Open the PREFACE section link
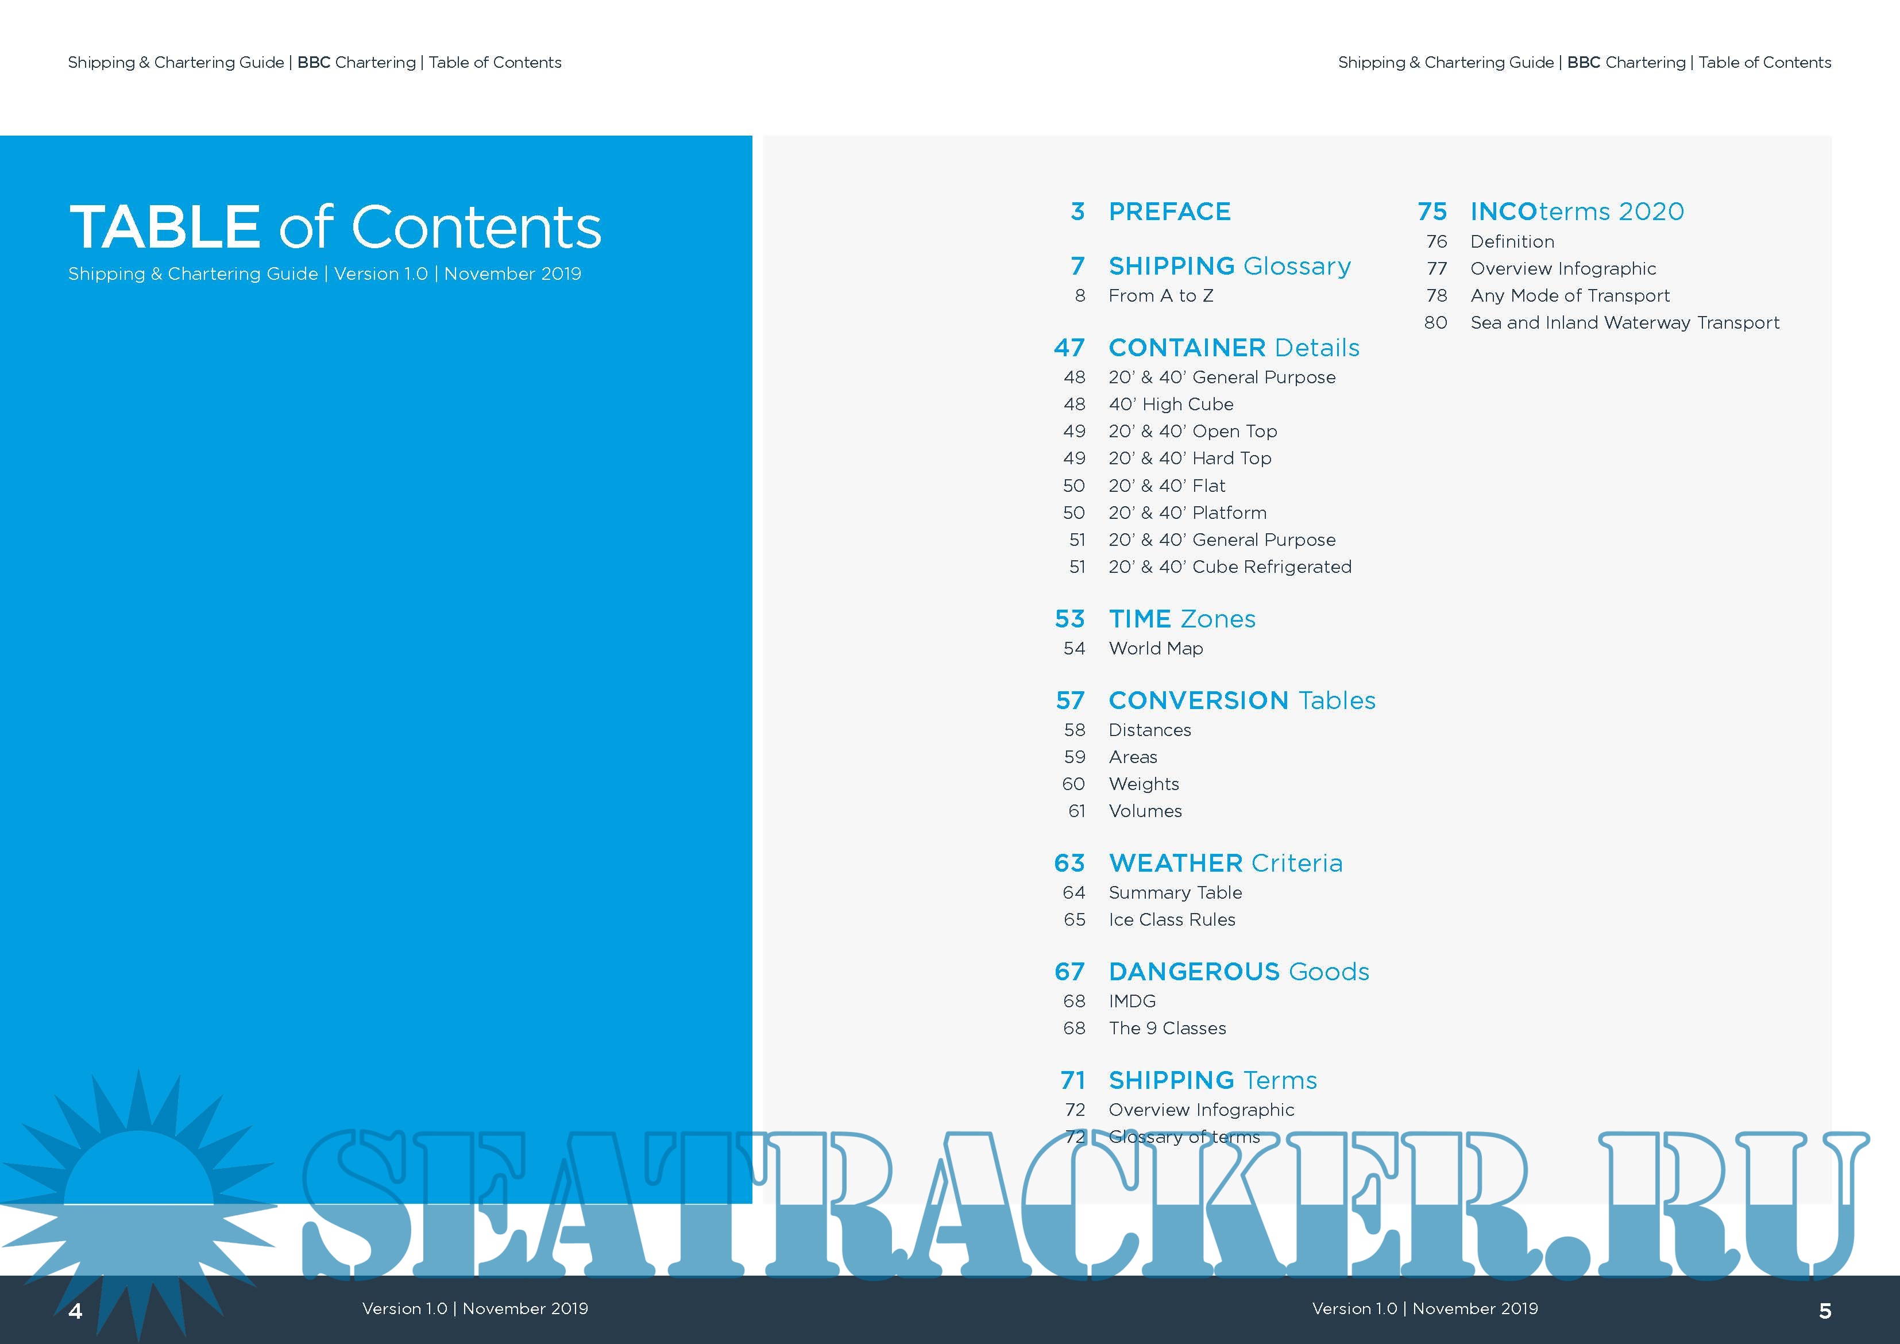The image size is (1900, 1344). point(1168,212)
